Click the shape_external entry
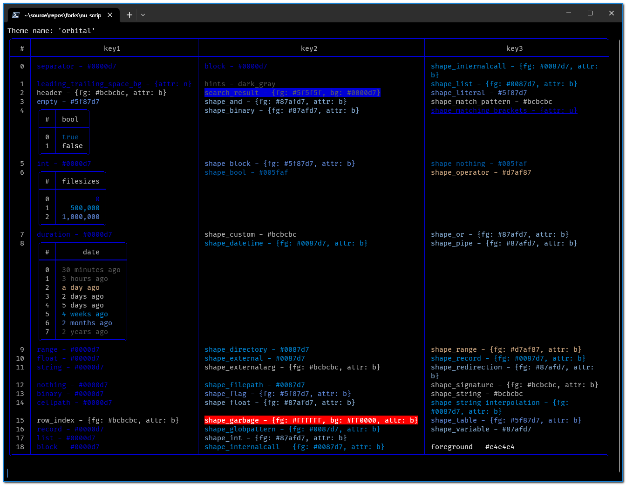This screenshot has width=626, height=485. tap(255, 358)
